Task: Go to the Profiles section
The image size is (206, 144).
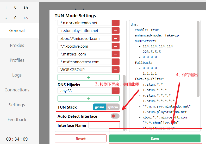Action: pos(17,60)
